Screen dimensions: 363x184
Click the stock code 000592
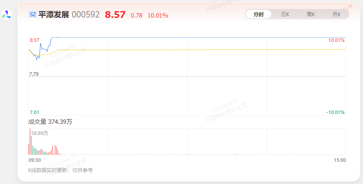pos(86,15)
